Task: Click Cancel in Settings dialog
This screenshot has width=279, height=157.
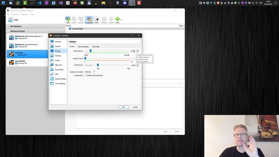Action: click(135, 107)
